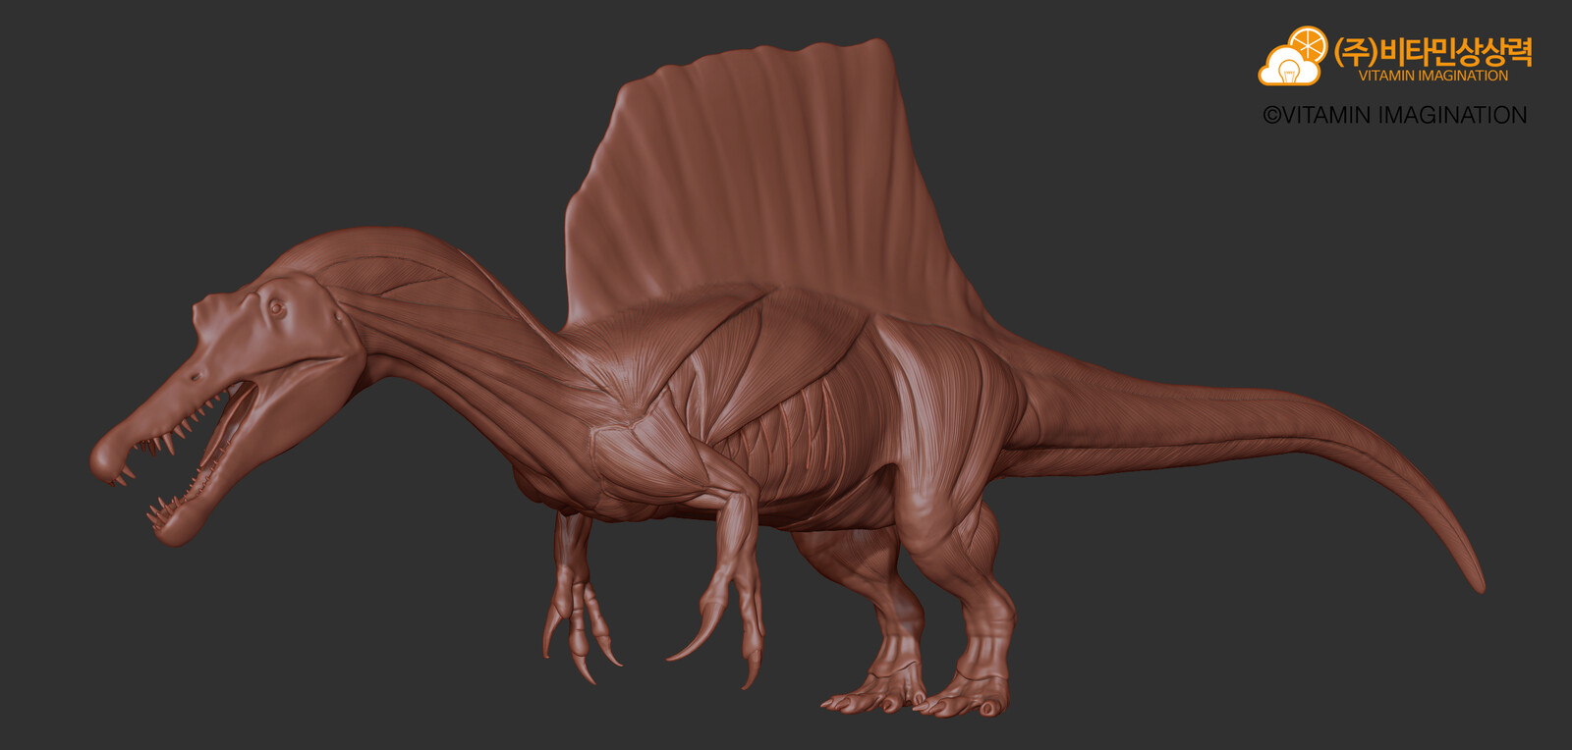Click the Korean text '(주)비타민상상력'
This screenshot has width=1572, height=750.
(x=1432, y=50)
